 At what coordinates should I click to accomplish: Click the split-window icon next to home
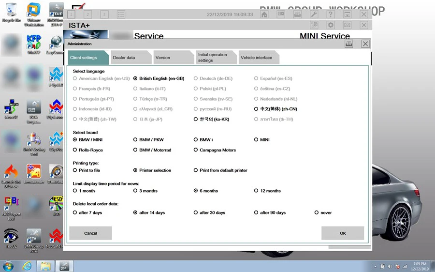pyautogui.click(x=281, y=15)
